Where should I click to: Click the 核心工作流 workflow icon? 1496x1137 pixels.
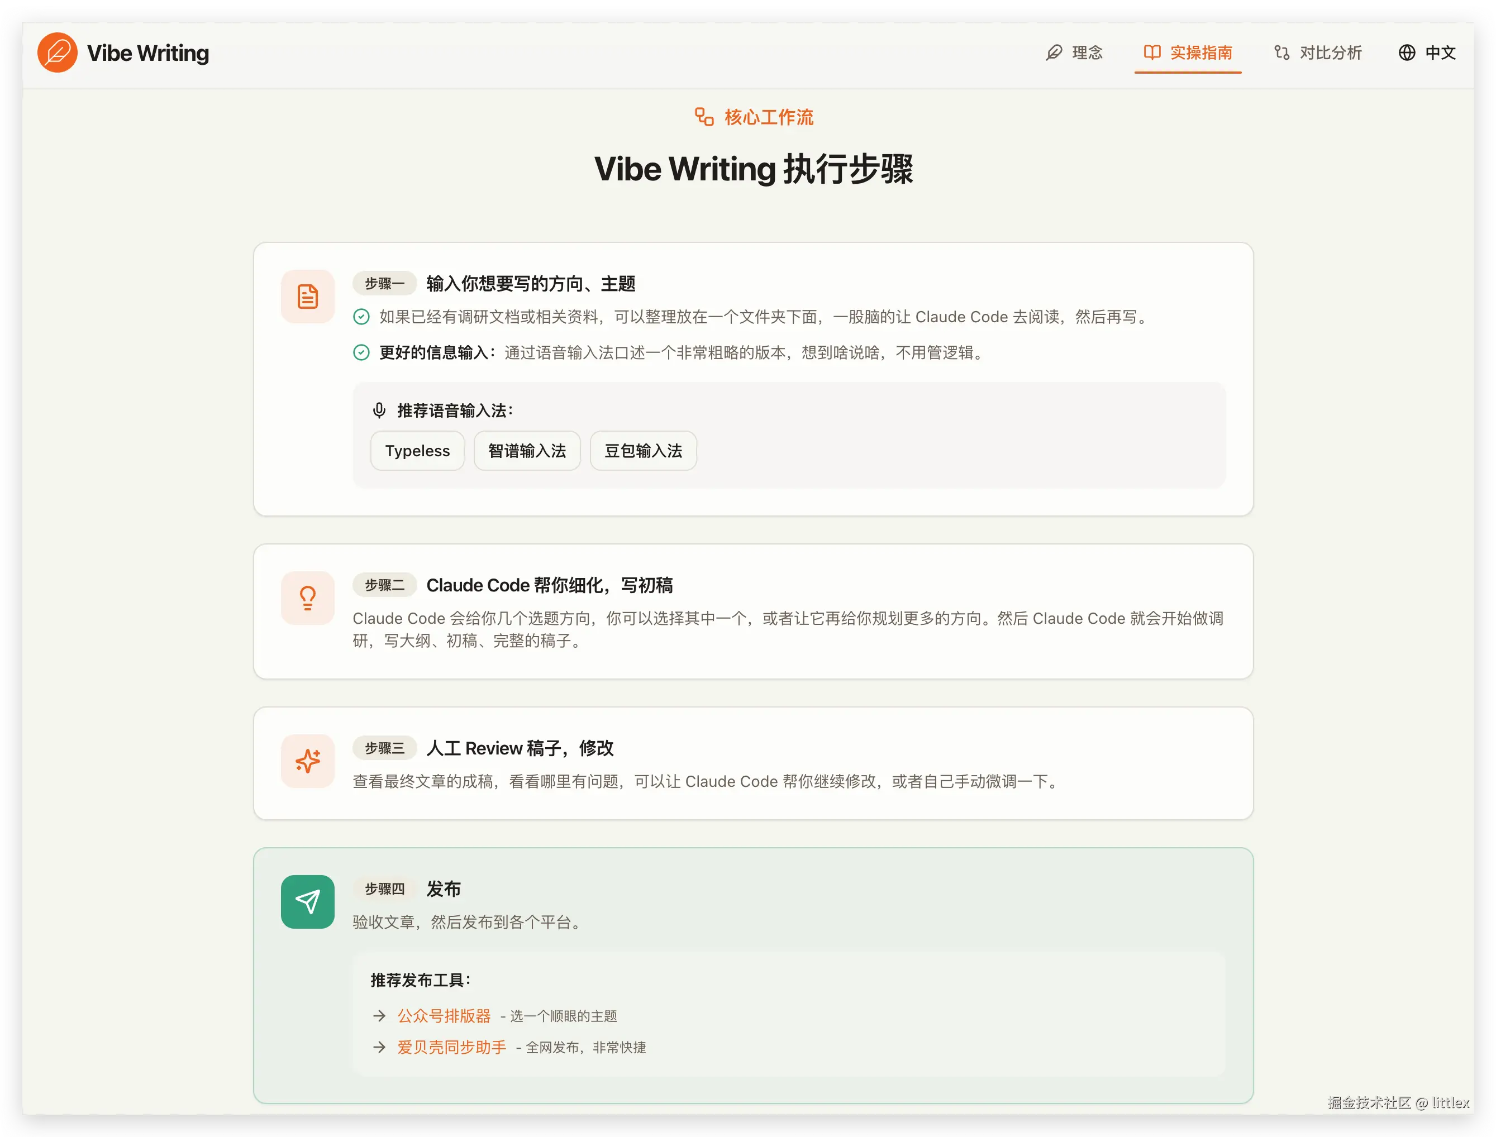click(704, 116)
